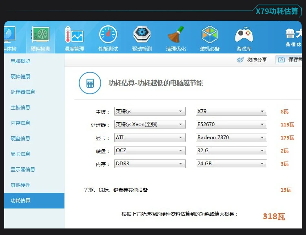Select 电脑概览 in the sidebar
The image size is (306, 235).
[20, 61]
